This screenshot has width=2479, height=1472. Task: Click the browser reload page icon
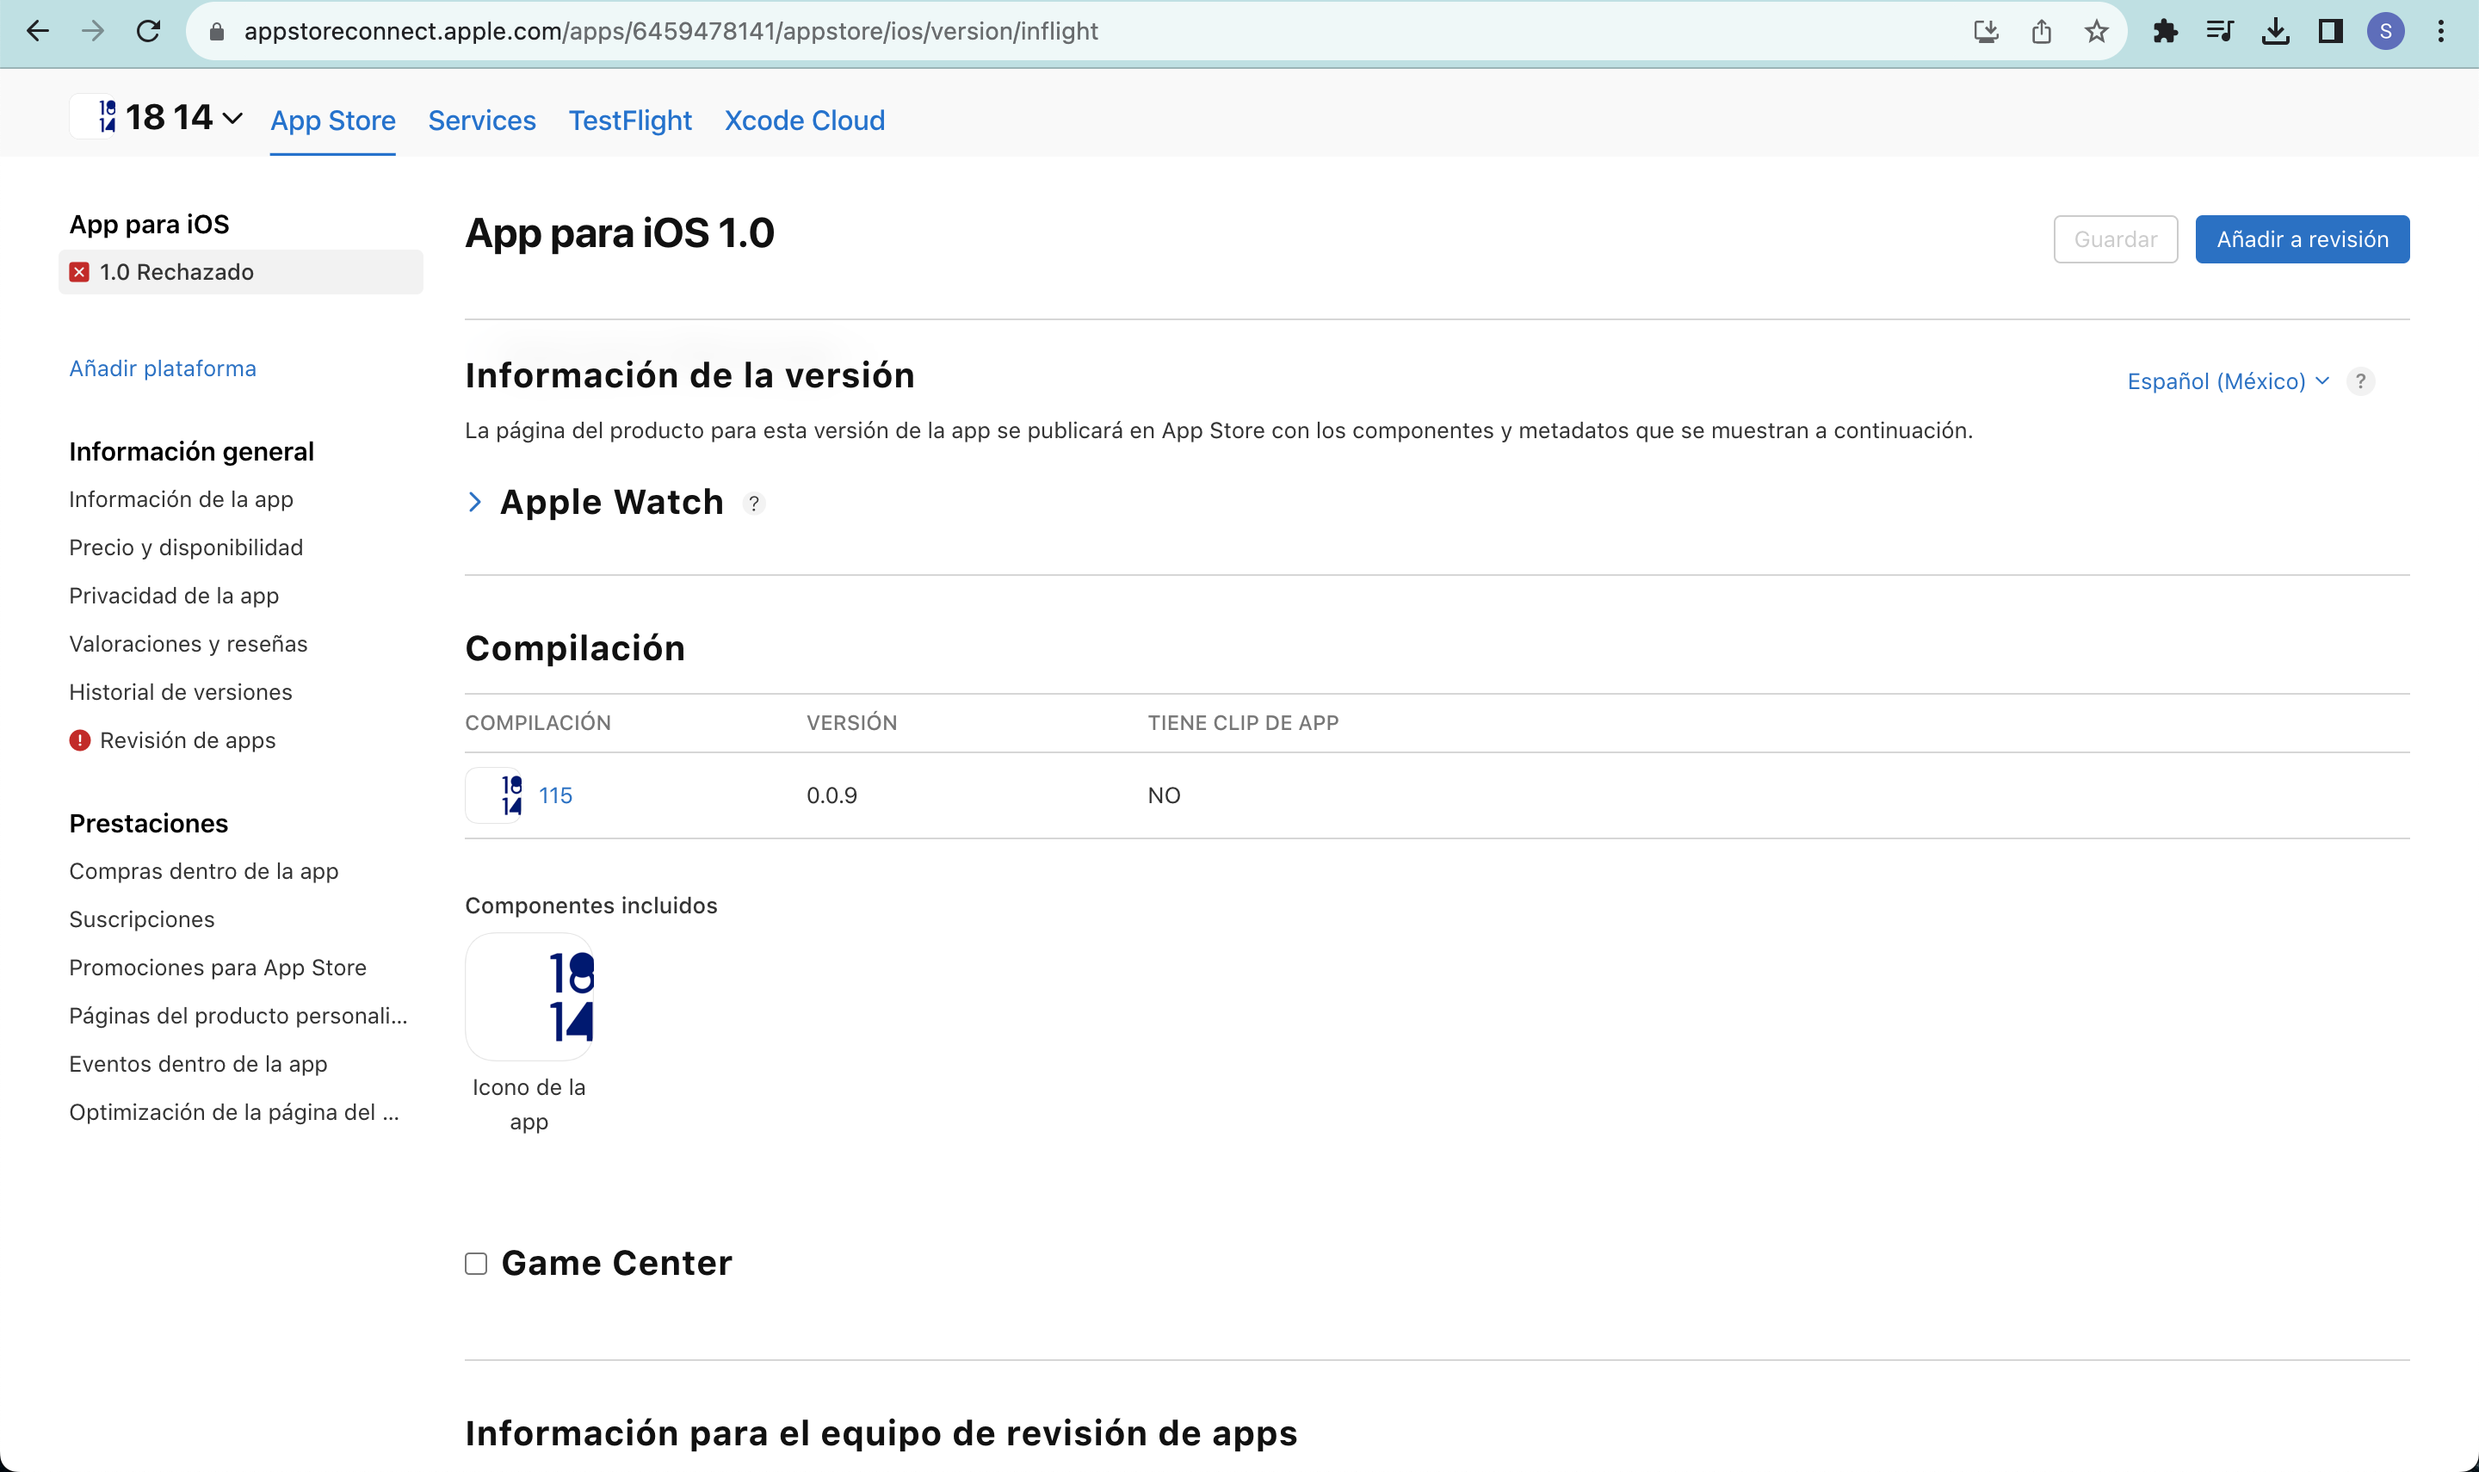coord(149,32)
